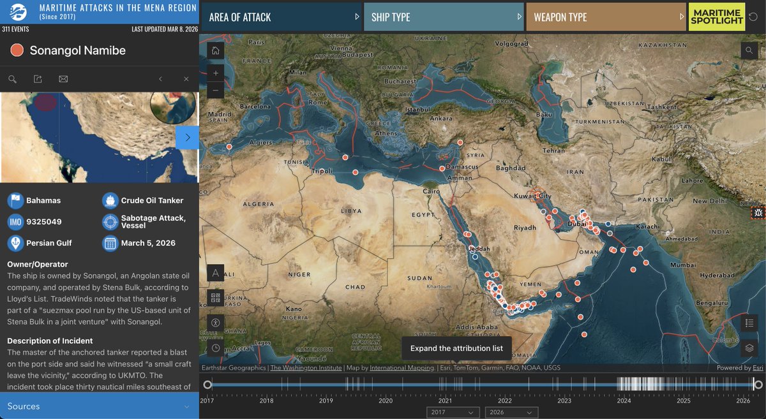Click the March 5 calendar icon
Viewport: 766px width, 419px height.
[110, 243]
